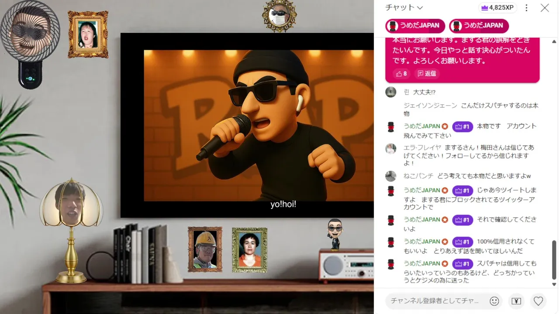This screenshot has height=314, width=559.
Task: Open the emoji picker smiley icon
Action: click(494, 301)
